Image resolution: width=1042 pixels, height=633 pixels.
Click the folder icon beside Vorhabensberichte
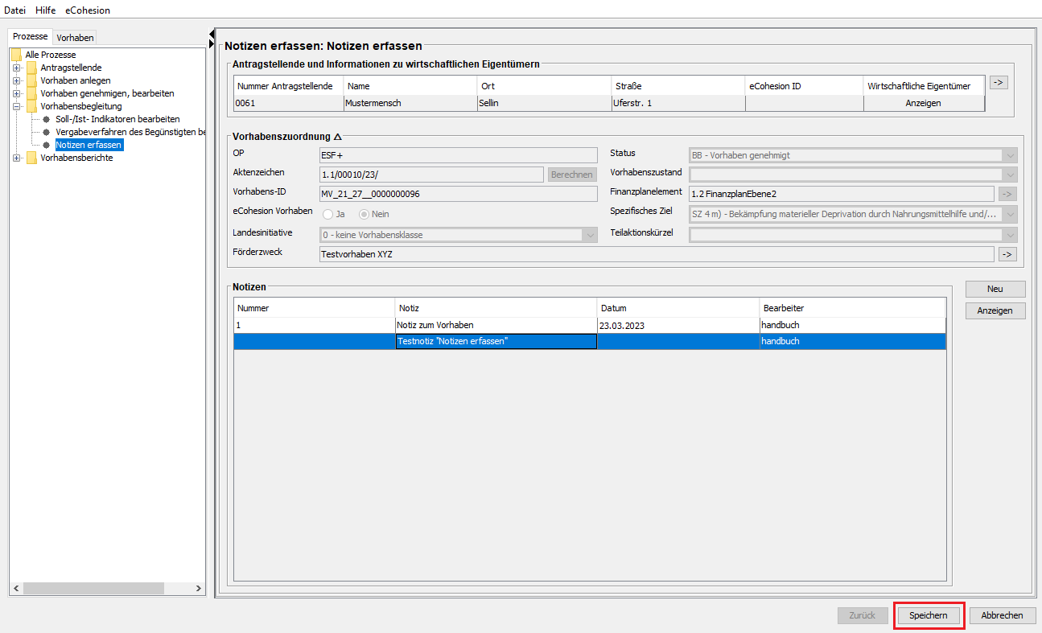tap(31, 158)
